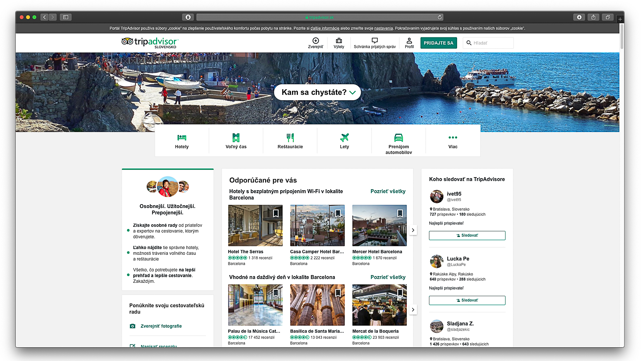
Task: Click 1 318 recenzií reviews count
Action: 260,258
